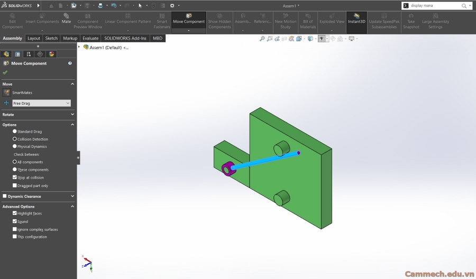Select the Collision Detection option

(15, 139)
